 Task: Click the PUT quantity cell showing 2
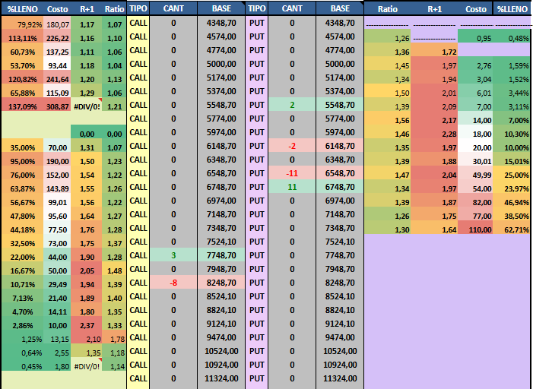(292, 105)
